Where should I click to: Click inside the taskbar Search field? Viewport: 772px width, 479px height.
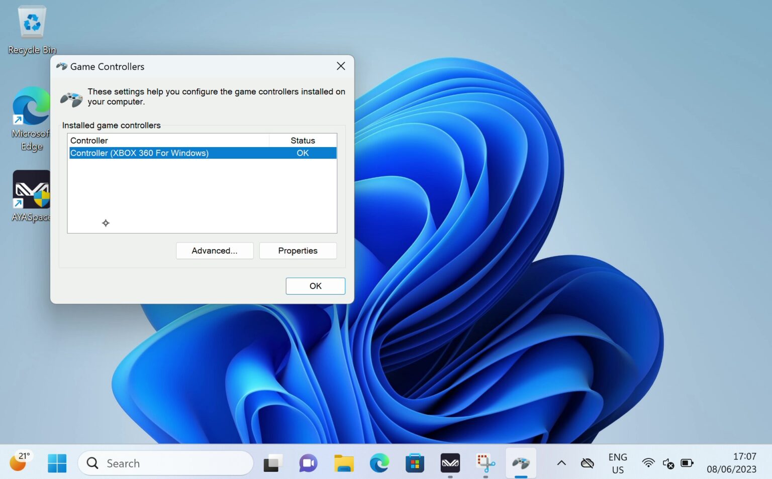(166, 463)
